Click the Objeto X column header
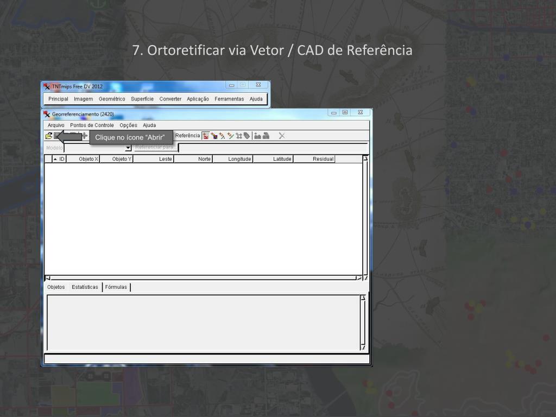The image size is (556, 417). pyautogui.click(x=83, y=159)
